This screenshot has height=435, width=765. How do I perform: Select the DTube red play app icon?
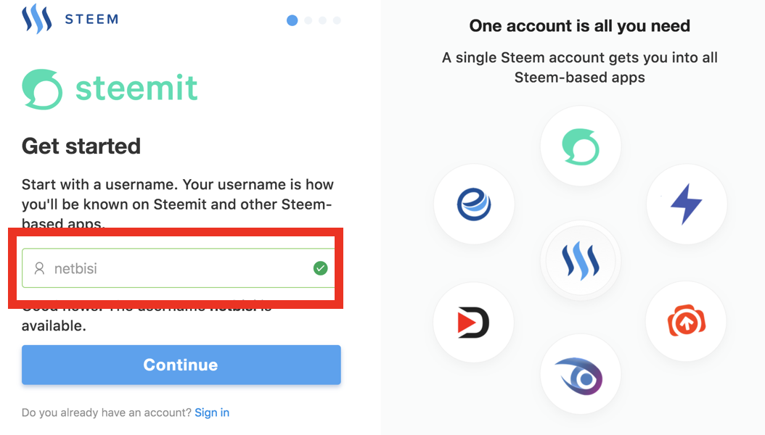point(473,322)
